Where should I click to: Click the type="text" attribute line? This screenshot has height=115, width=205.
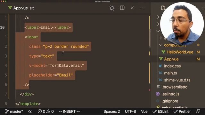(42, 56)
